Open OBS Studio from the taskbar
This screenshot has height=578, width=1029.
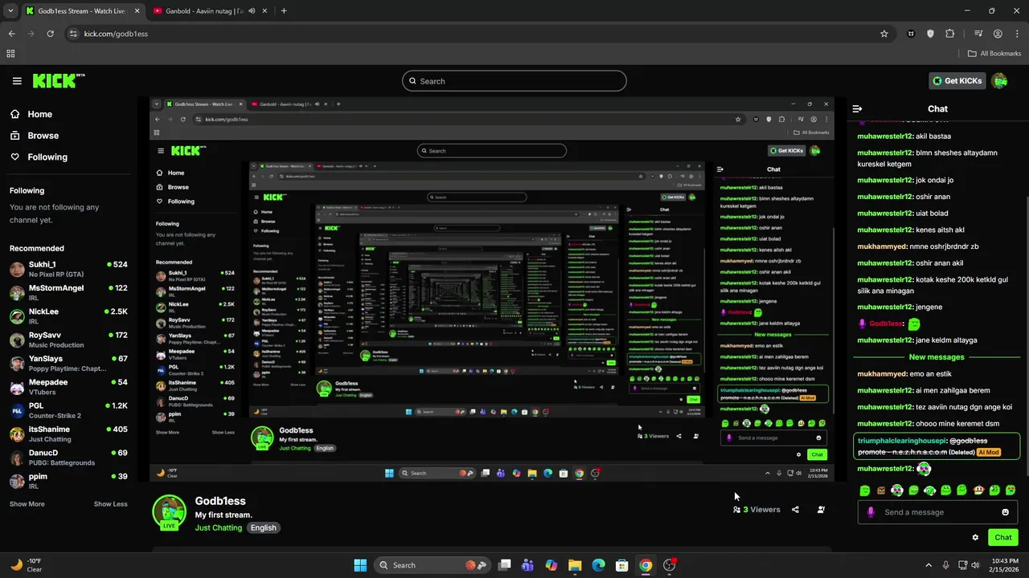(x=670, y=565)
